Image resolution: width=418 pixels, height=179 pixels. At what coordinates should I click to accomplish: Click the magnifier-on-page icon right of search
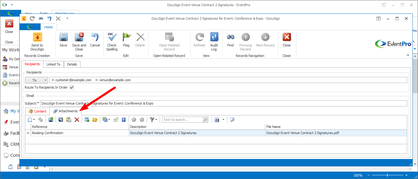tap(232, 120)
